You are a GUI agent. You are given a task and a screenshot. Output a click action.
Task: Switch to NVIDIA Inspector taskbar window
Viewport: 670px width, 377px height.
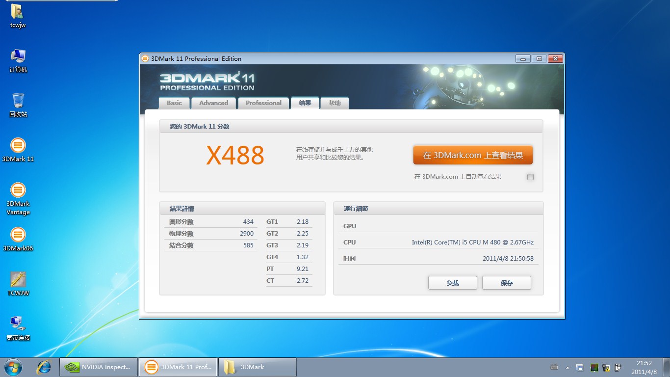(x=98, y=367)
